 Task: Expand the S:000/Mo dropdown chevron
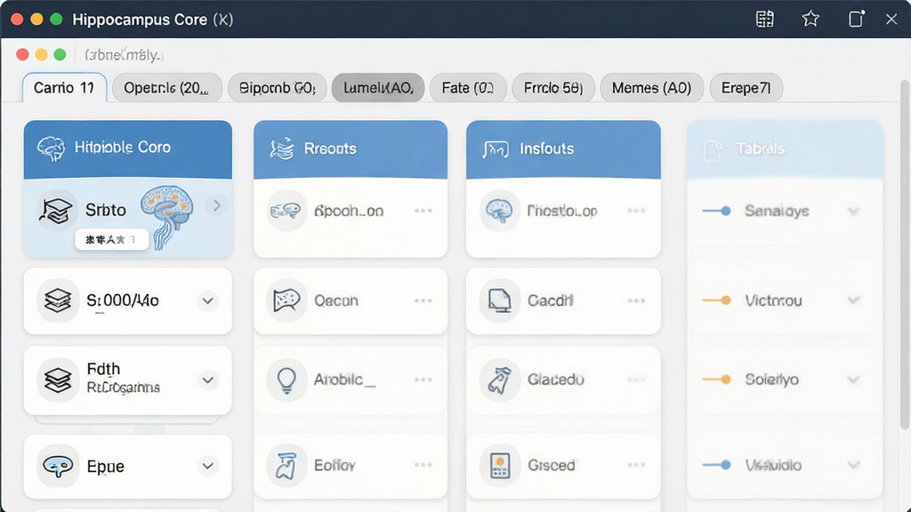pos(207,300)
